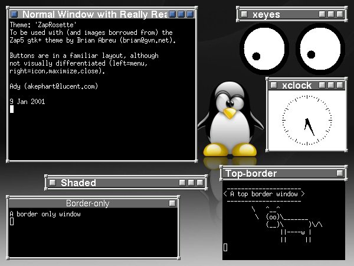Viewport: 354px width, 266px height.
Task: Close the Normal Window via its rightmost titlebar button
Action: coord(190,14)
